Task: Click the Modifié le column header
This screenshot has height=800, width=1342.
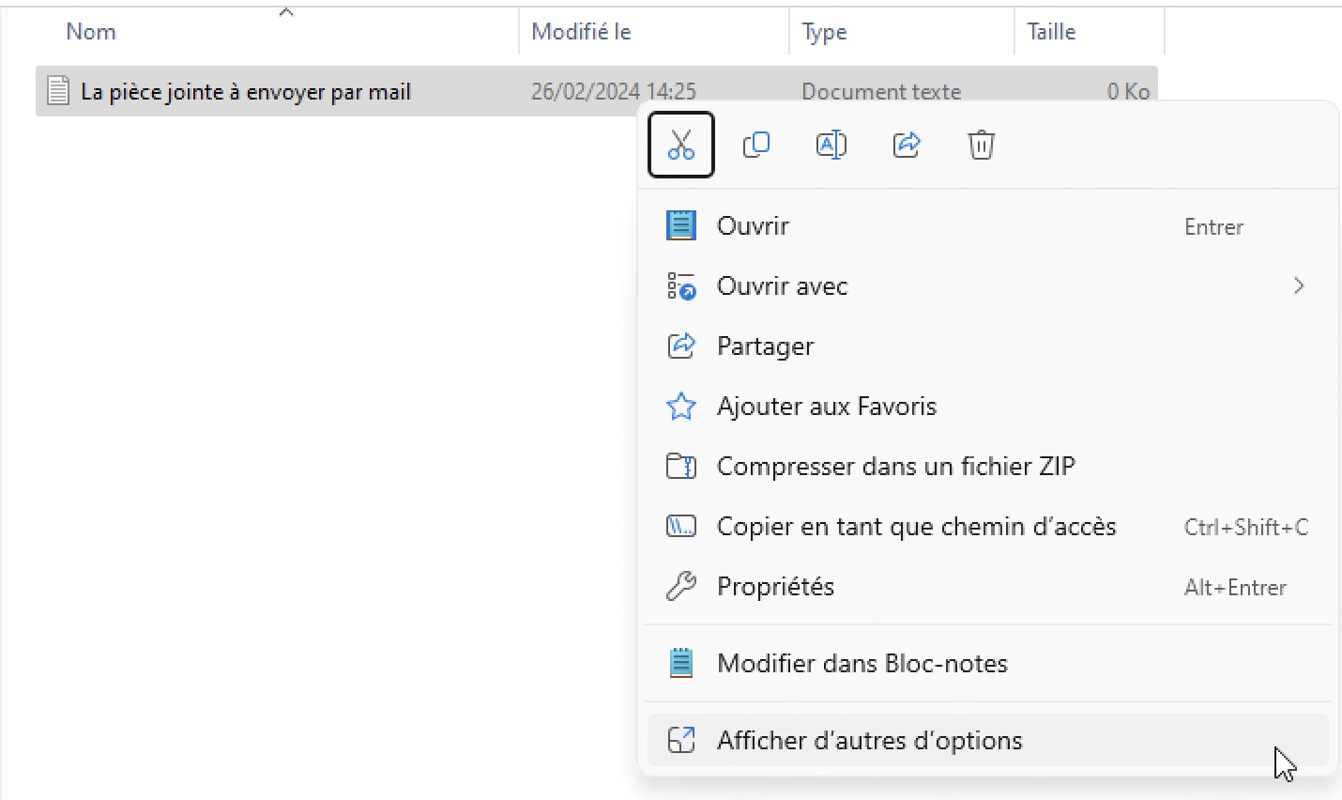Action: coord(580,31)
